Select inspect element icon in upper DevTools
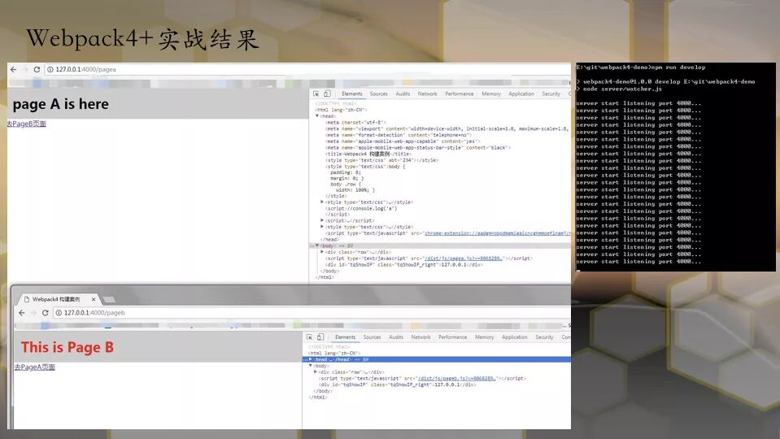 [x=316, y=93]
